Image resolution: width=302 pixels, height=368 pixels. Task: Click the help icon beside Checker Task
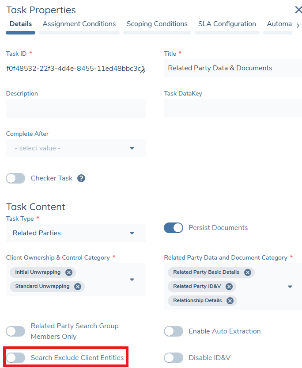coord(80,178)
